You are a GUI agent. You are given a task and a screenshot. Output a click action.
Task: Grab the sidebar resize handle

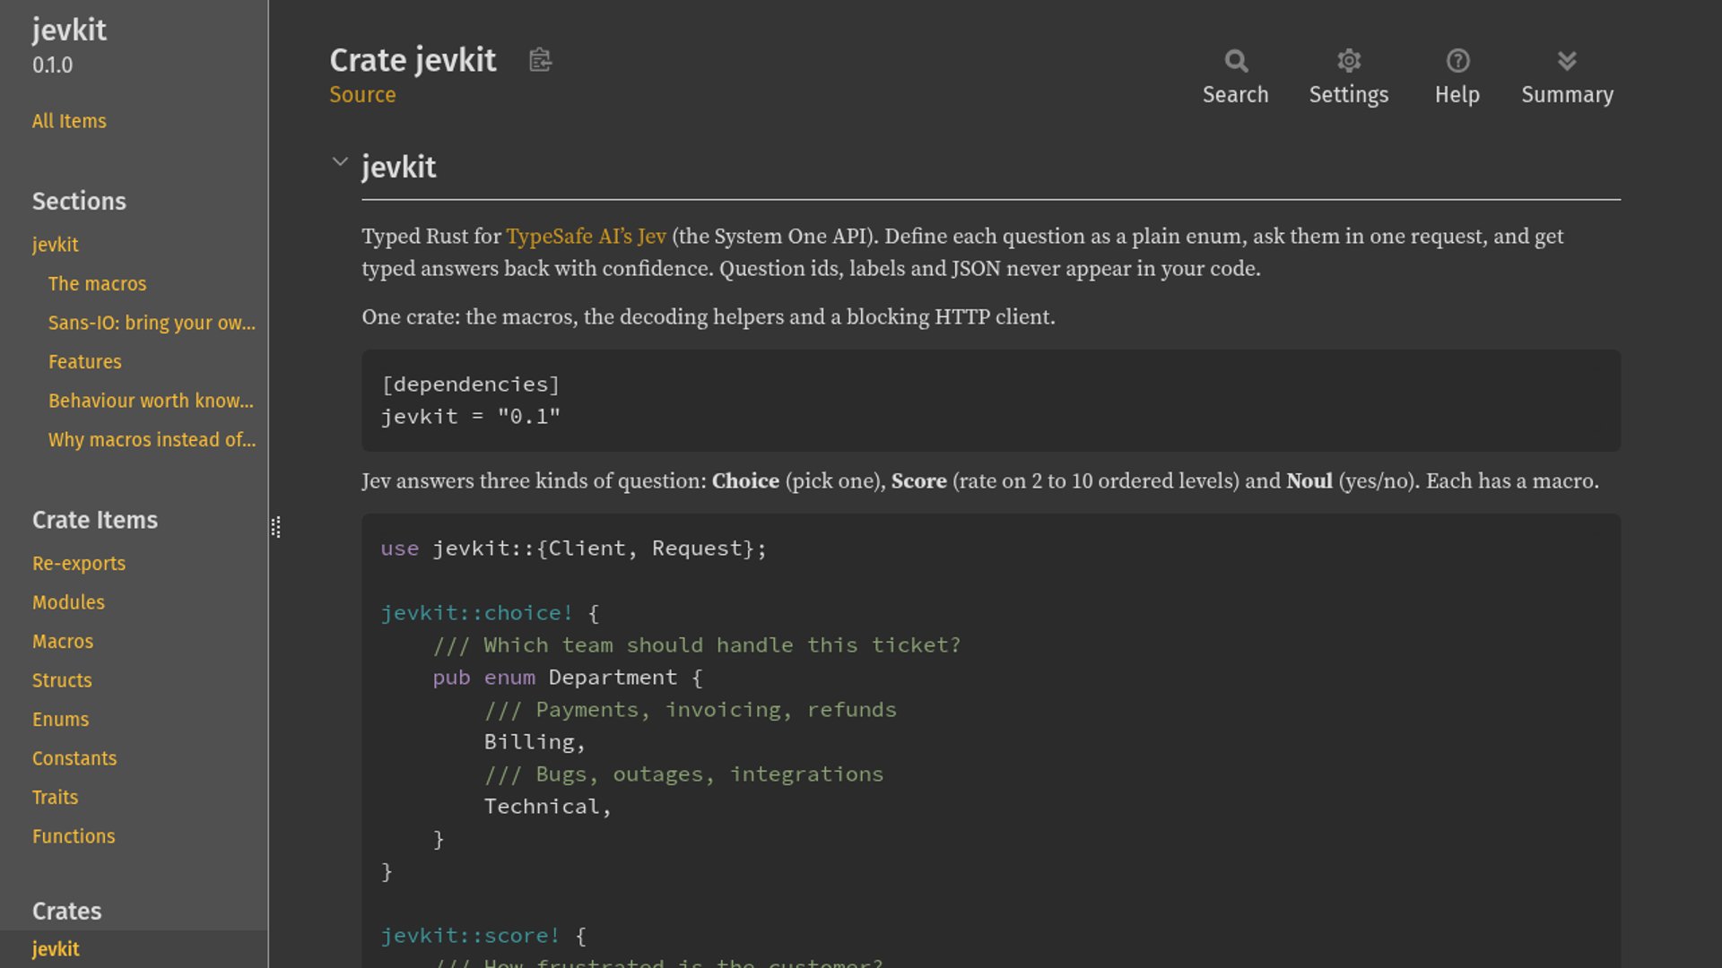tap(275, 527)
